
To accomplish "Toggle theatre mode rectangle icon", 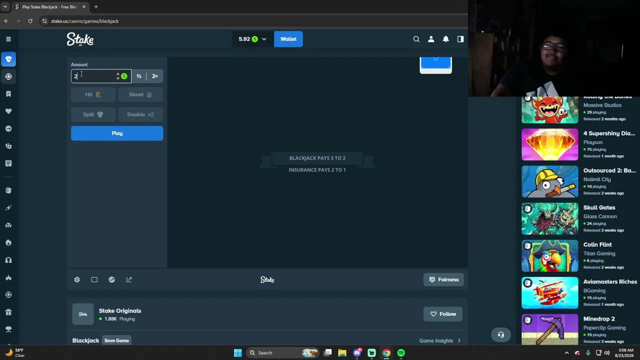I will coord(94,279).
